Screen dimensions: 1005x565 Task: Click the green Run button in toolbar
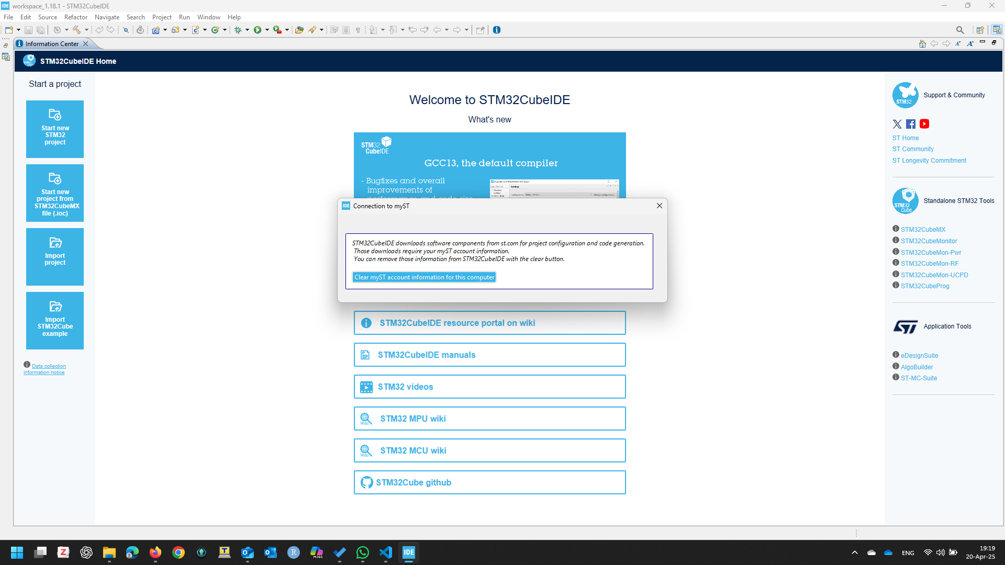tap(257, 30)
